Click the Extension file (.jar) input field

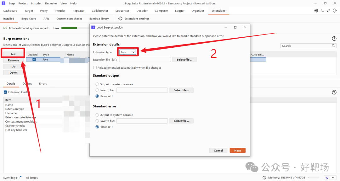click(x=145, y=60)
